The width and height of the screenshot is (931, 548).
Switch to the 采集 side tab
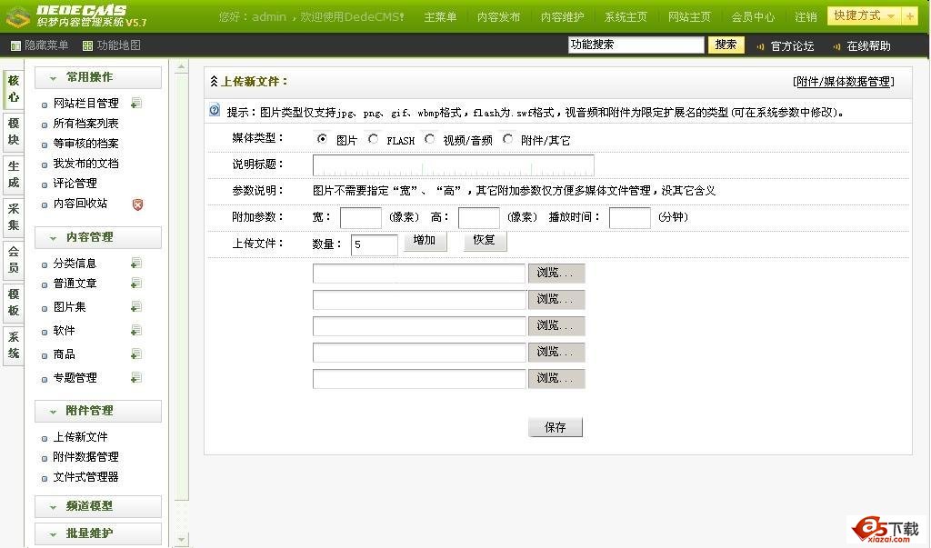click(x=13, y=217)
